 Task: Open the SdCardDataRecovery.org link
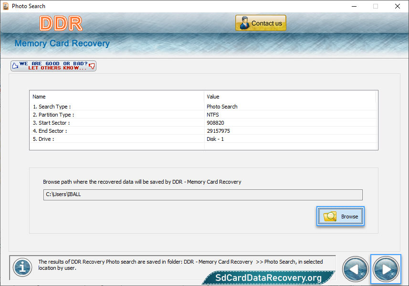click(x=268, y=278)
